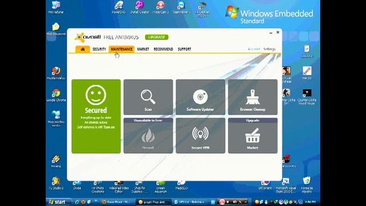Minimize the avast window
This screenshot has width=366, height=206.
click(x=270, y=33)
